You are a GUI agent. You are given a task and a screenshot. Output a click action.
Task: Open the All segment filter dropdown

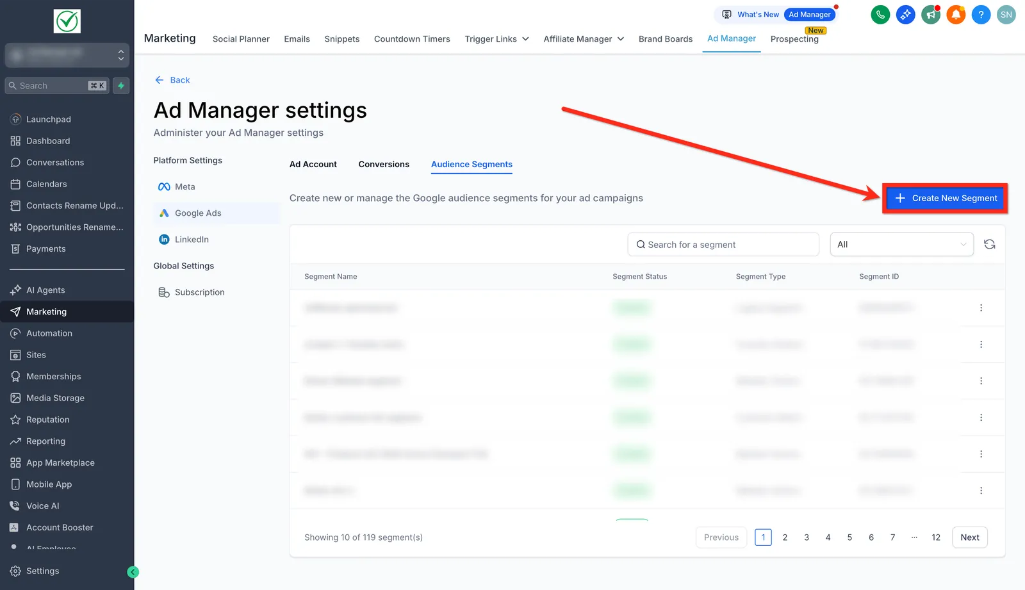(x=901, y=245)
